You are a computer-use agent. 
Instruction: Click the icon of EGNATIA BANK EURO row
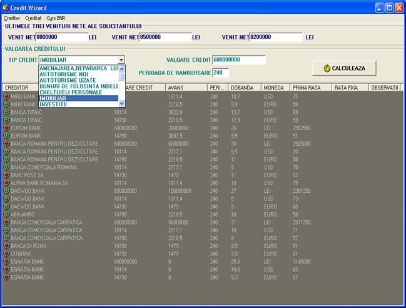pyautogui.click(x=6, y=277)
